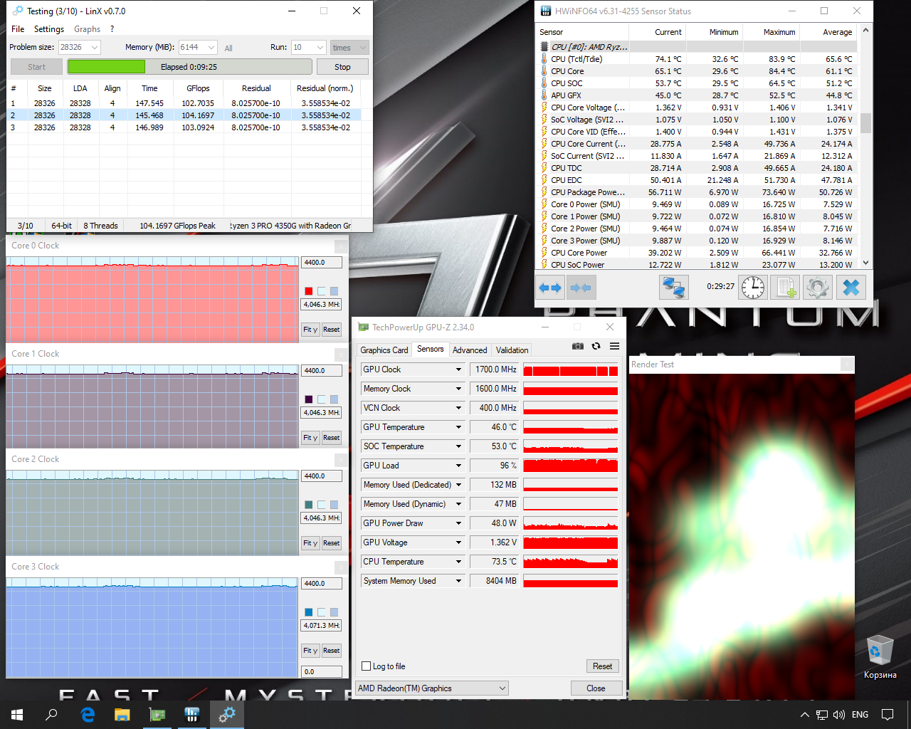Image resolution: width=911 pixels, height=729 pixels.
Task: Switch to the Validation tab in GPU-Z
Action: (x=512, y=350)
